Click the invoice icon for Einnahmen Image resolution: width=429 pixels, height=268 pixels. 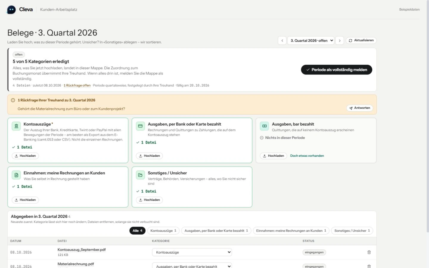click(x=16, y=175)
